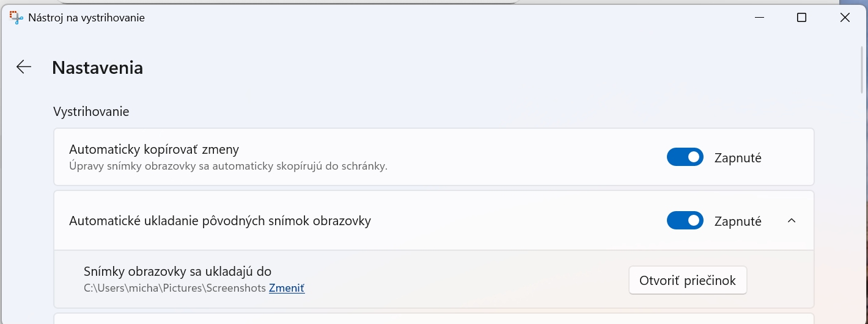The height and width of the screenshot is (324, 868).
Task: Click the Snipping Tool scissors icon in title bar
Action: (17, 18)
